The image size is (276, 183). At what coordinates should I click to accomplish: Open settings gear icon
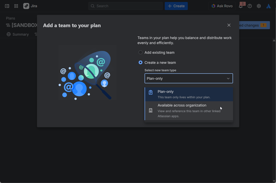click(259, 6)
